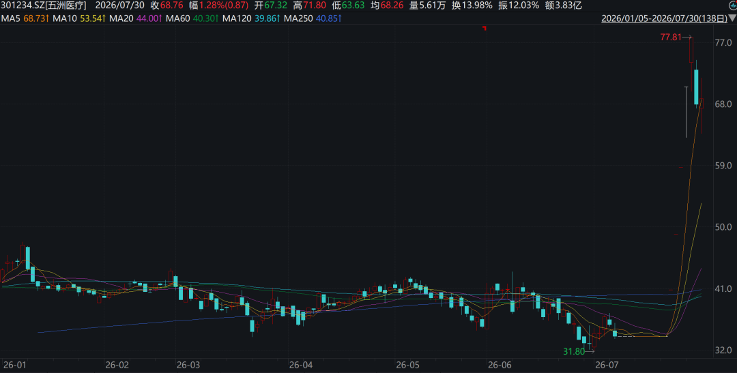Click the 32.0 price axis label

point(723,350)
